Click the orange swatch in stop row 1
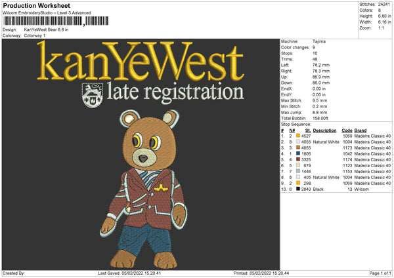This screenshot has height=278, width=394. 298,136
